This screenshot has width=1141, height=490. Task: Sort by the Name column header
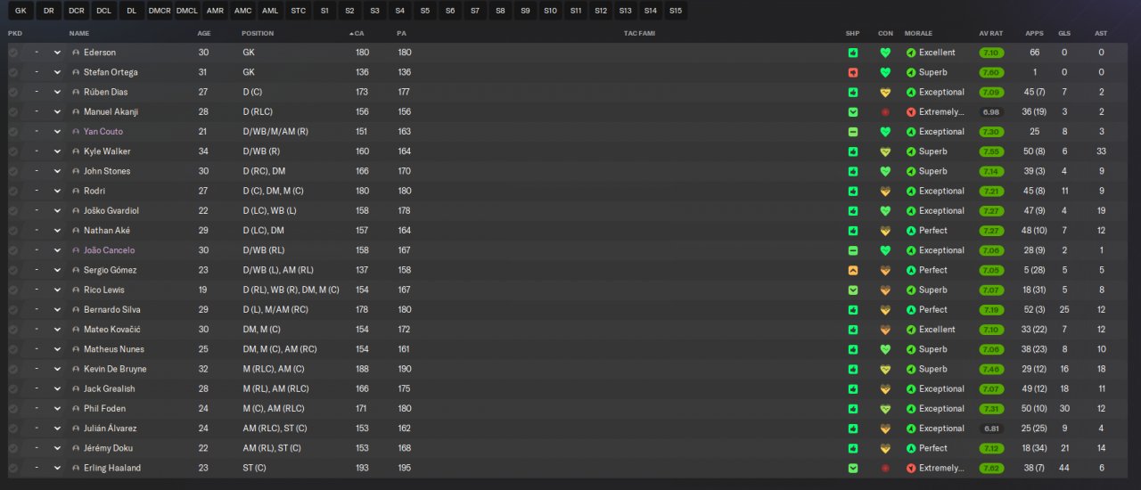[x=78, y=33]
